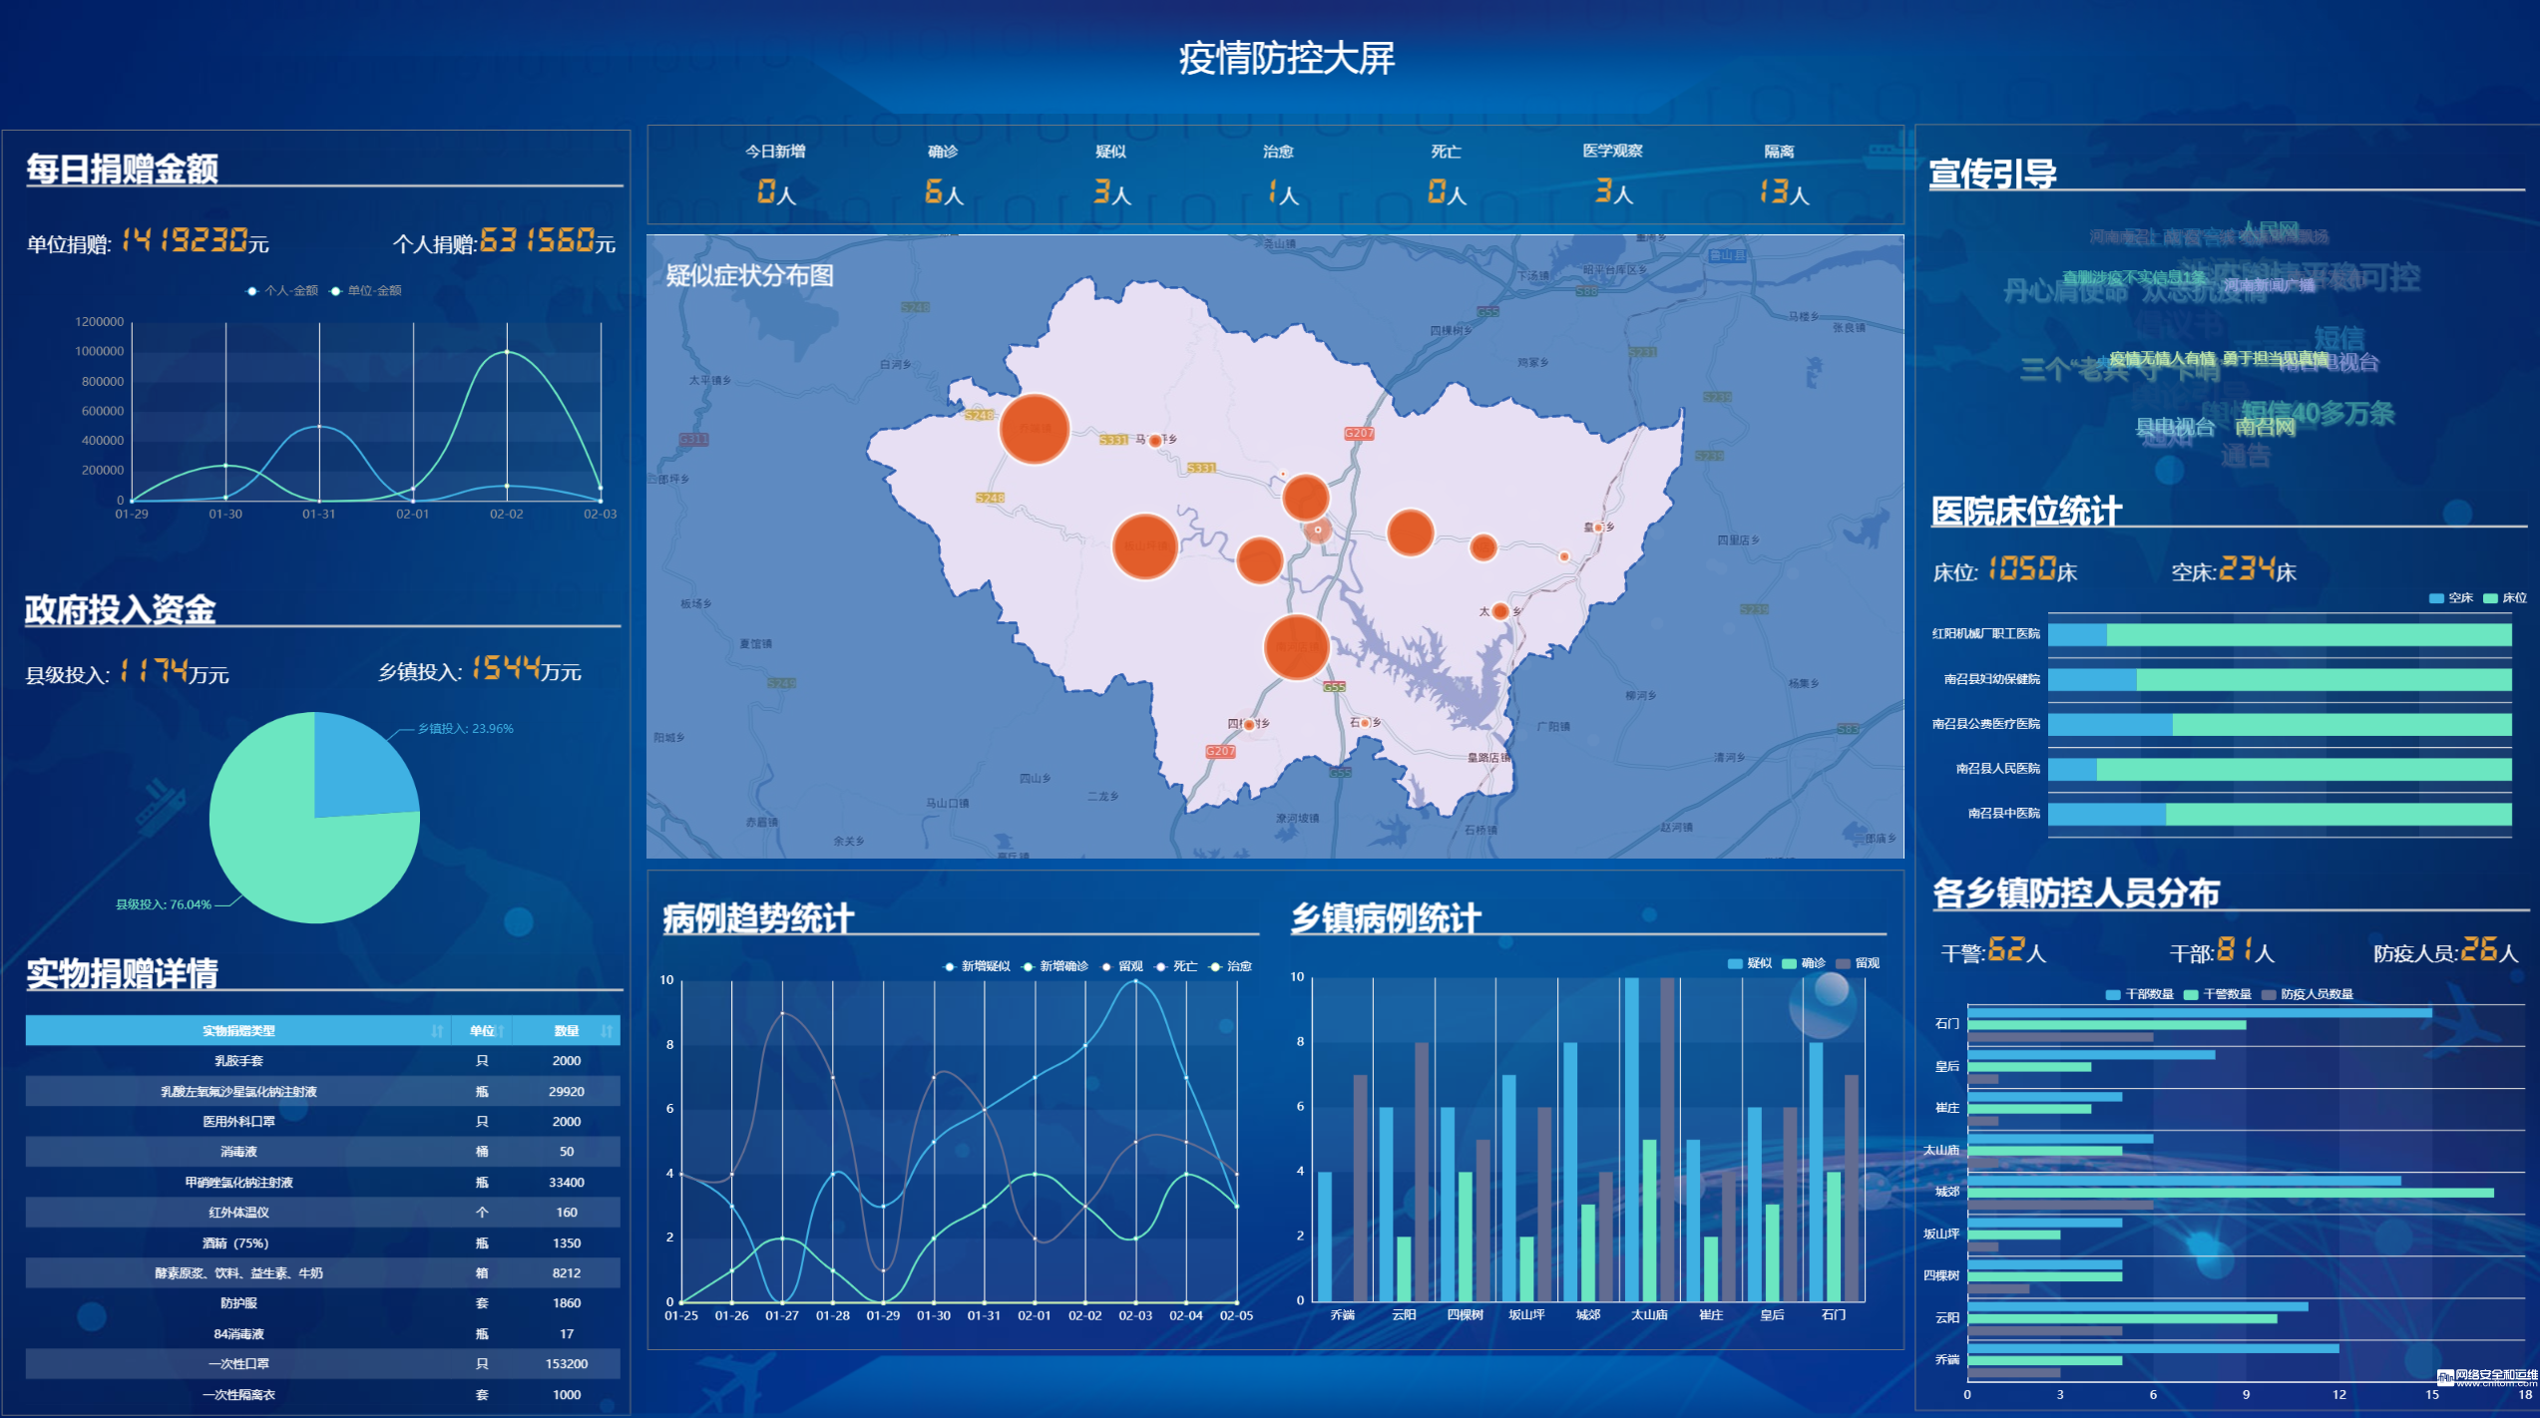Select the 防护服 table row

322,1303
